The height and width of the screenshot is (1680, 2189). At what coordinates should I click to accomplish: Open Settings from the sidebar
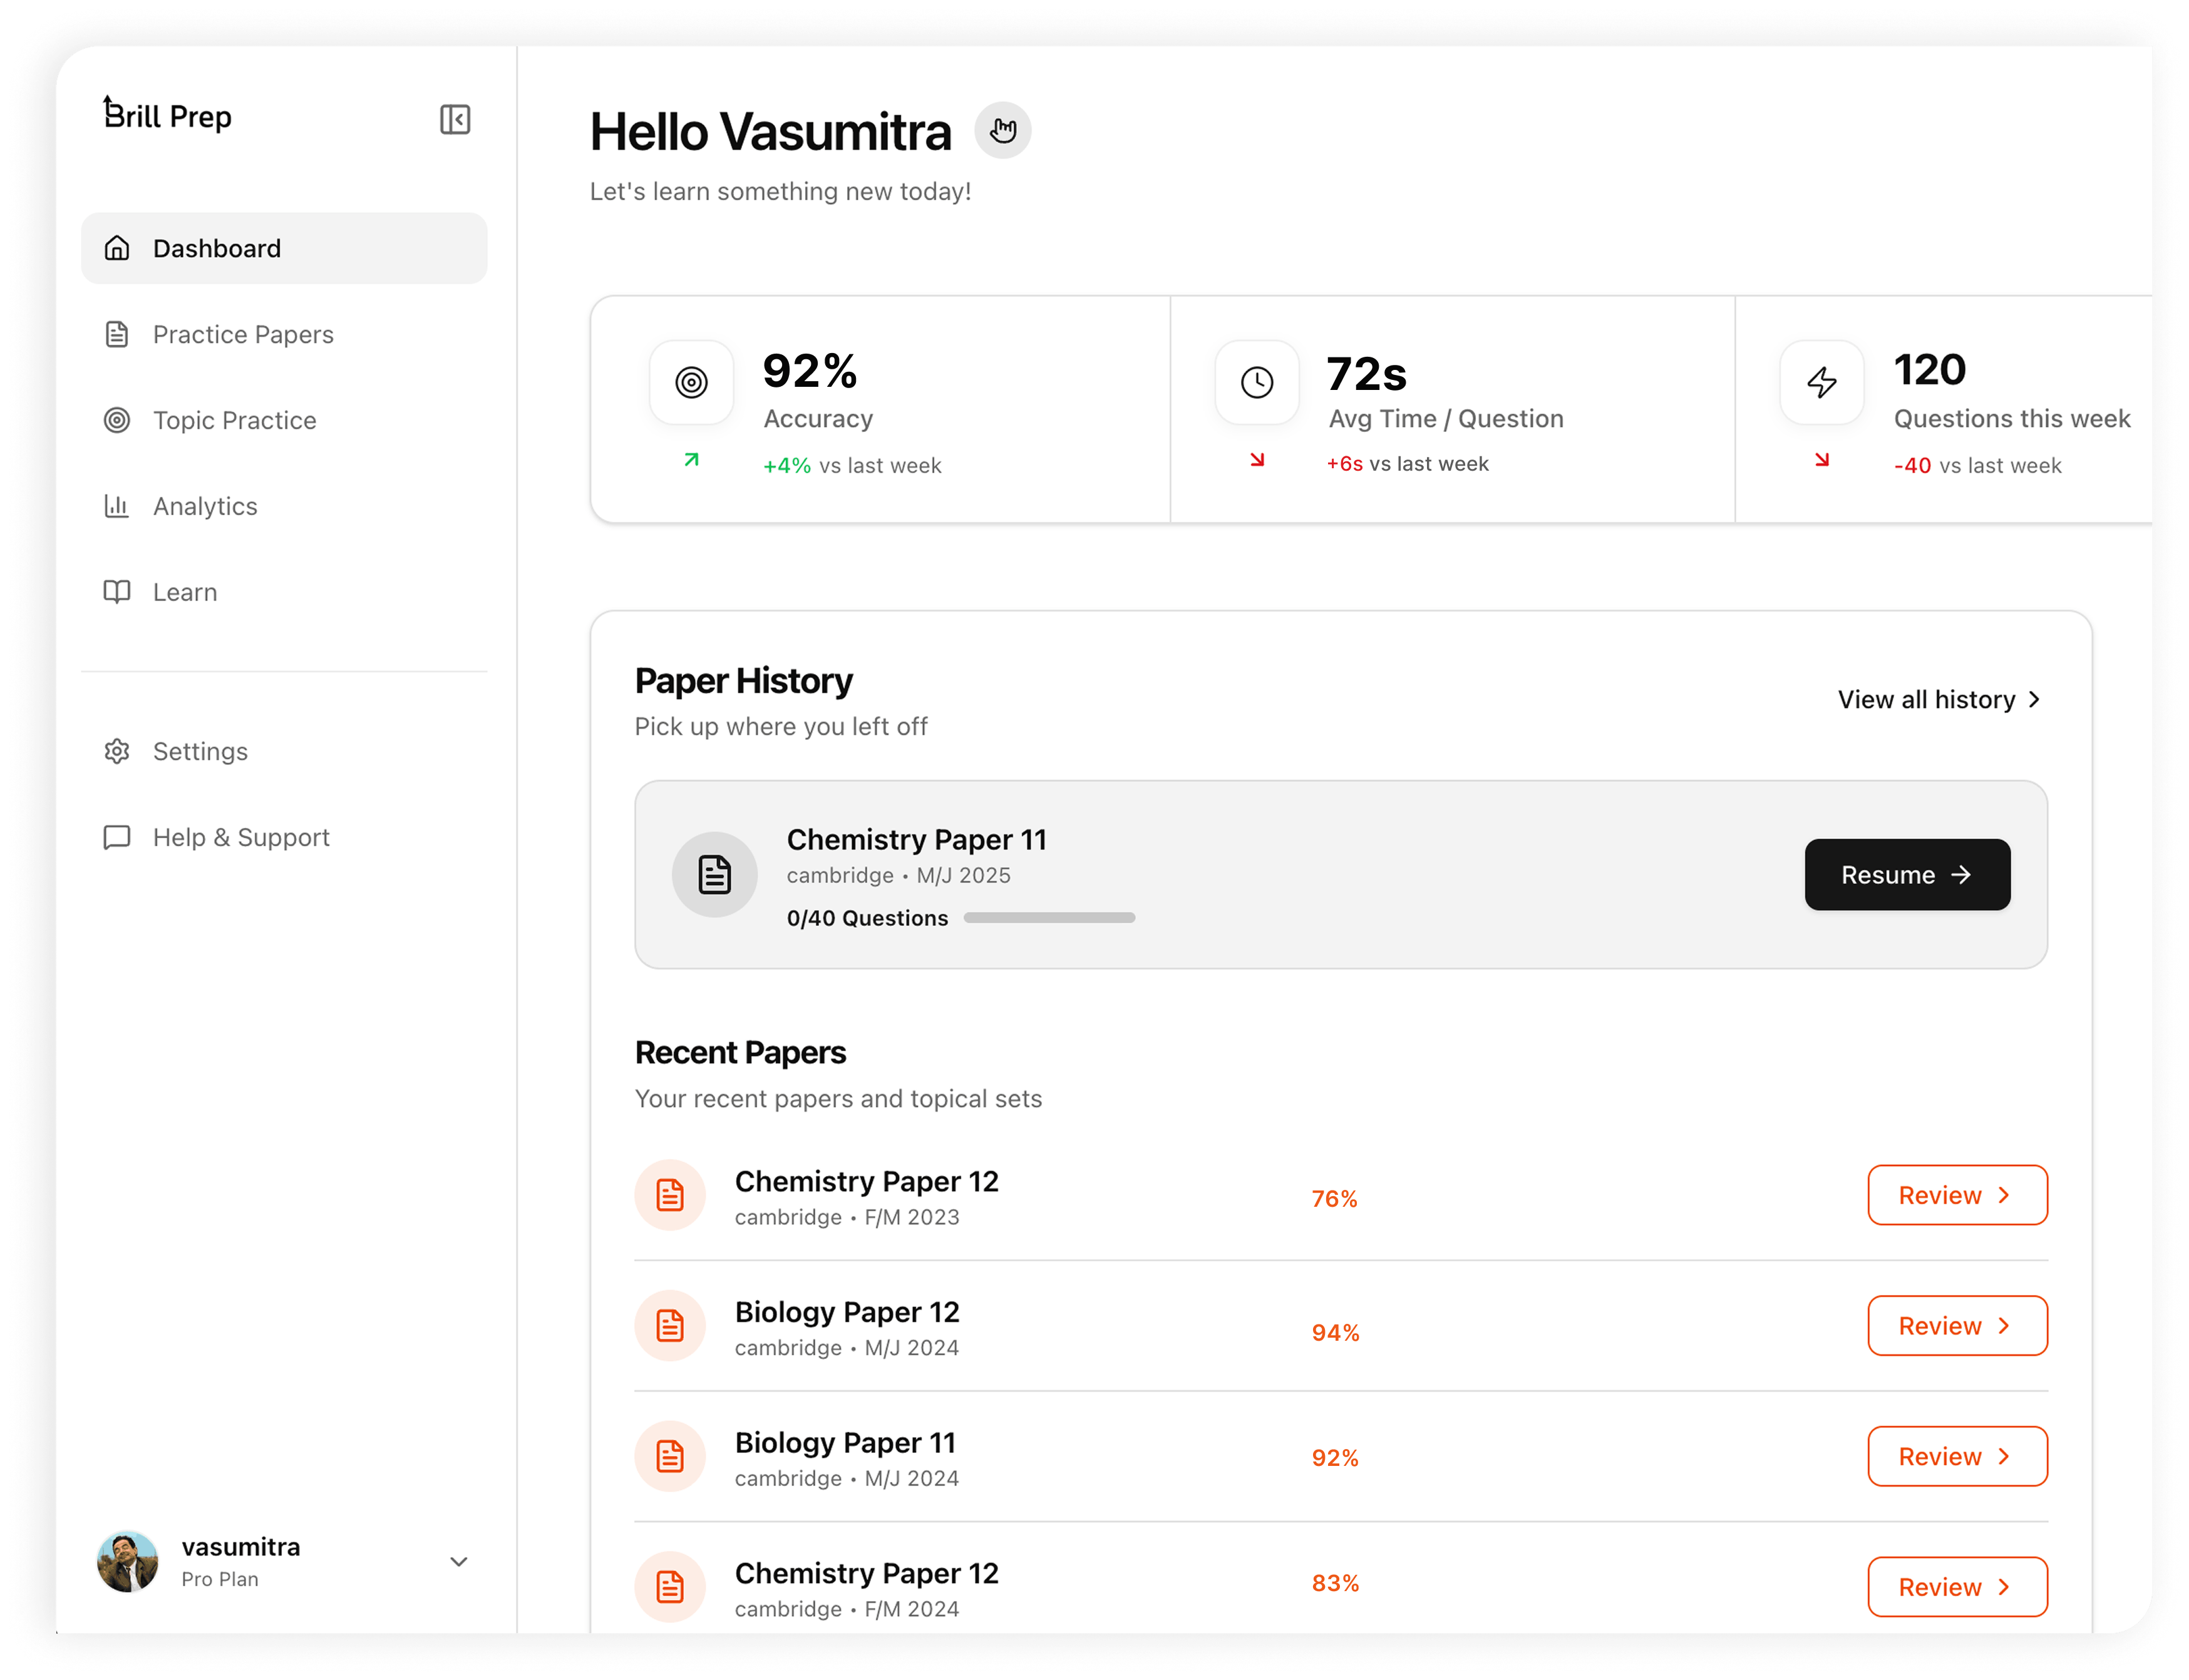click(284, 751)
